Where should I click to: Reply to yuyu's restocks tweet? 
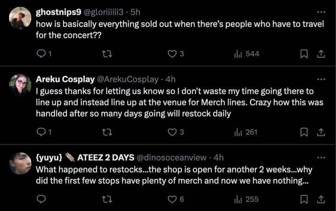41,199
